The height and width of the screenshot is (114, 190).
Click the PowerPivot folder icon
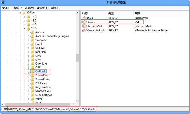click(x=32, y=75)
